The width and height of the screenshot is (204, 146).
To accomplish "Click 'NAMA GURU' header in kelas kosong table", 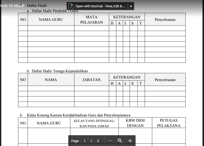I will pyautogui.click(x=49, y=123).
